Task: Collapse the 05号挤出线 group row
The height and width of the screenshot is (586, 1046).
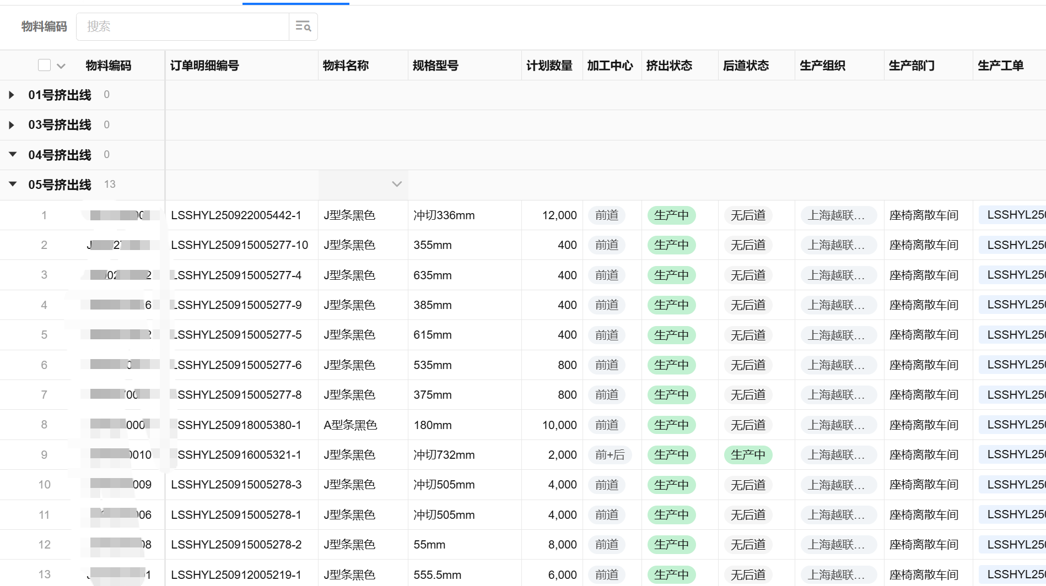Action: point(12,184)
